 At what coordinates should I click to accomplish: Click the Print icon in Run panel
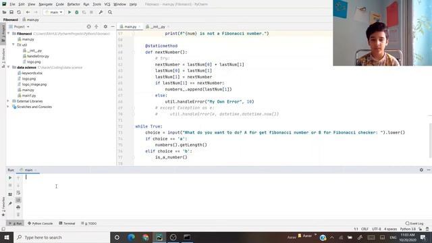[x=18, y=207]
